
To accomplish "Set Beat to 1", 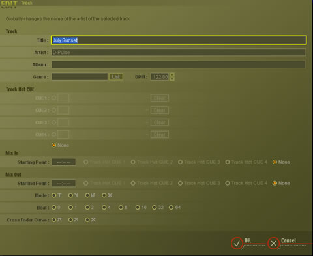I will [70, 208].
